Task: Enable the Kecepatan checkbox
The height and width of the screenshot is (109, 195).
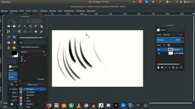Action: pos(24,92)
